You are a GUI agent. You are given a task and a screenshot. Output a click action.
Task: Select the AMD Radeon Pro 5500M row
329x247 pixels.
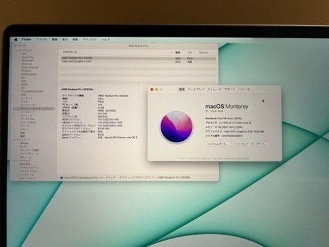(138, 58)
